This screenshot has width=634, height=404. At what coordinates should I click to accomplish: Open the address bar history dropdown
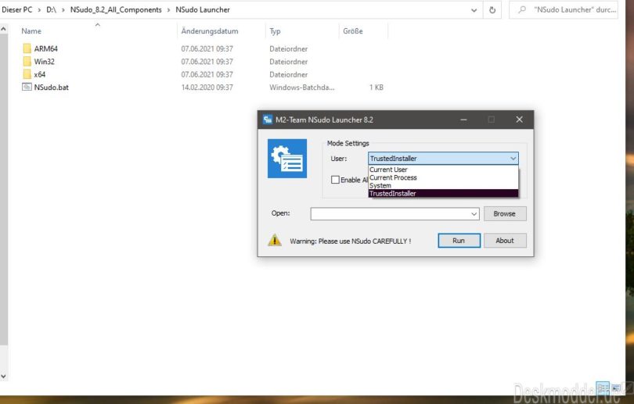pyautogui.click(x=474, y=10)
